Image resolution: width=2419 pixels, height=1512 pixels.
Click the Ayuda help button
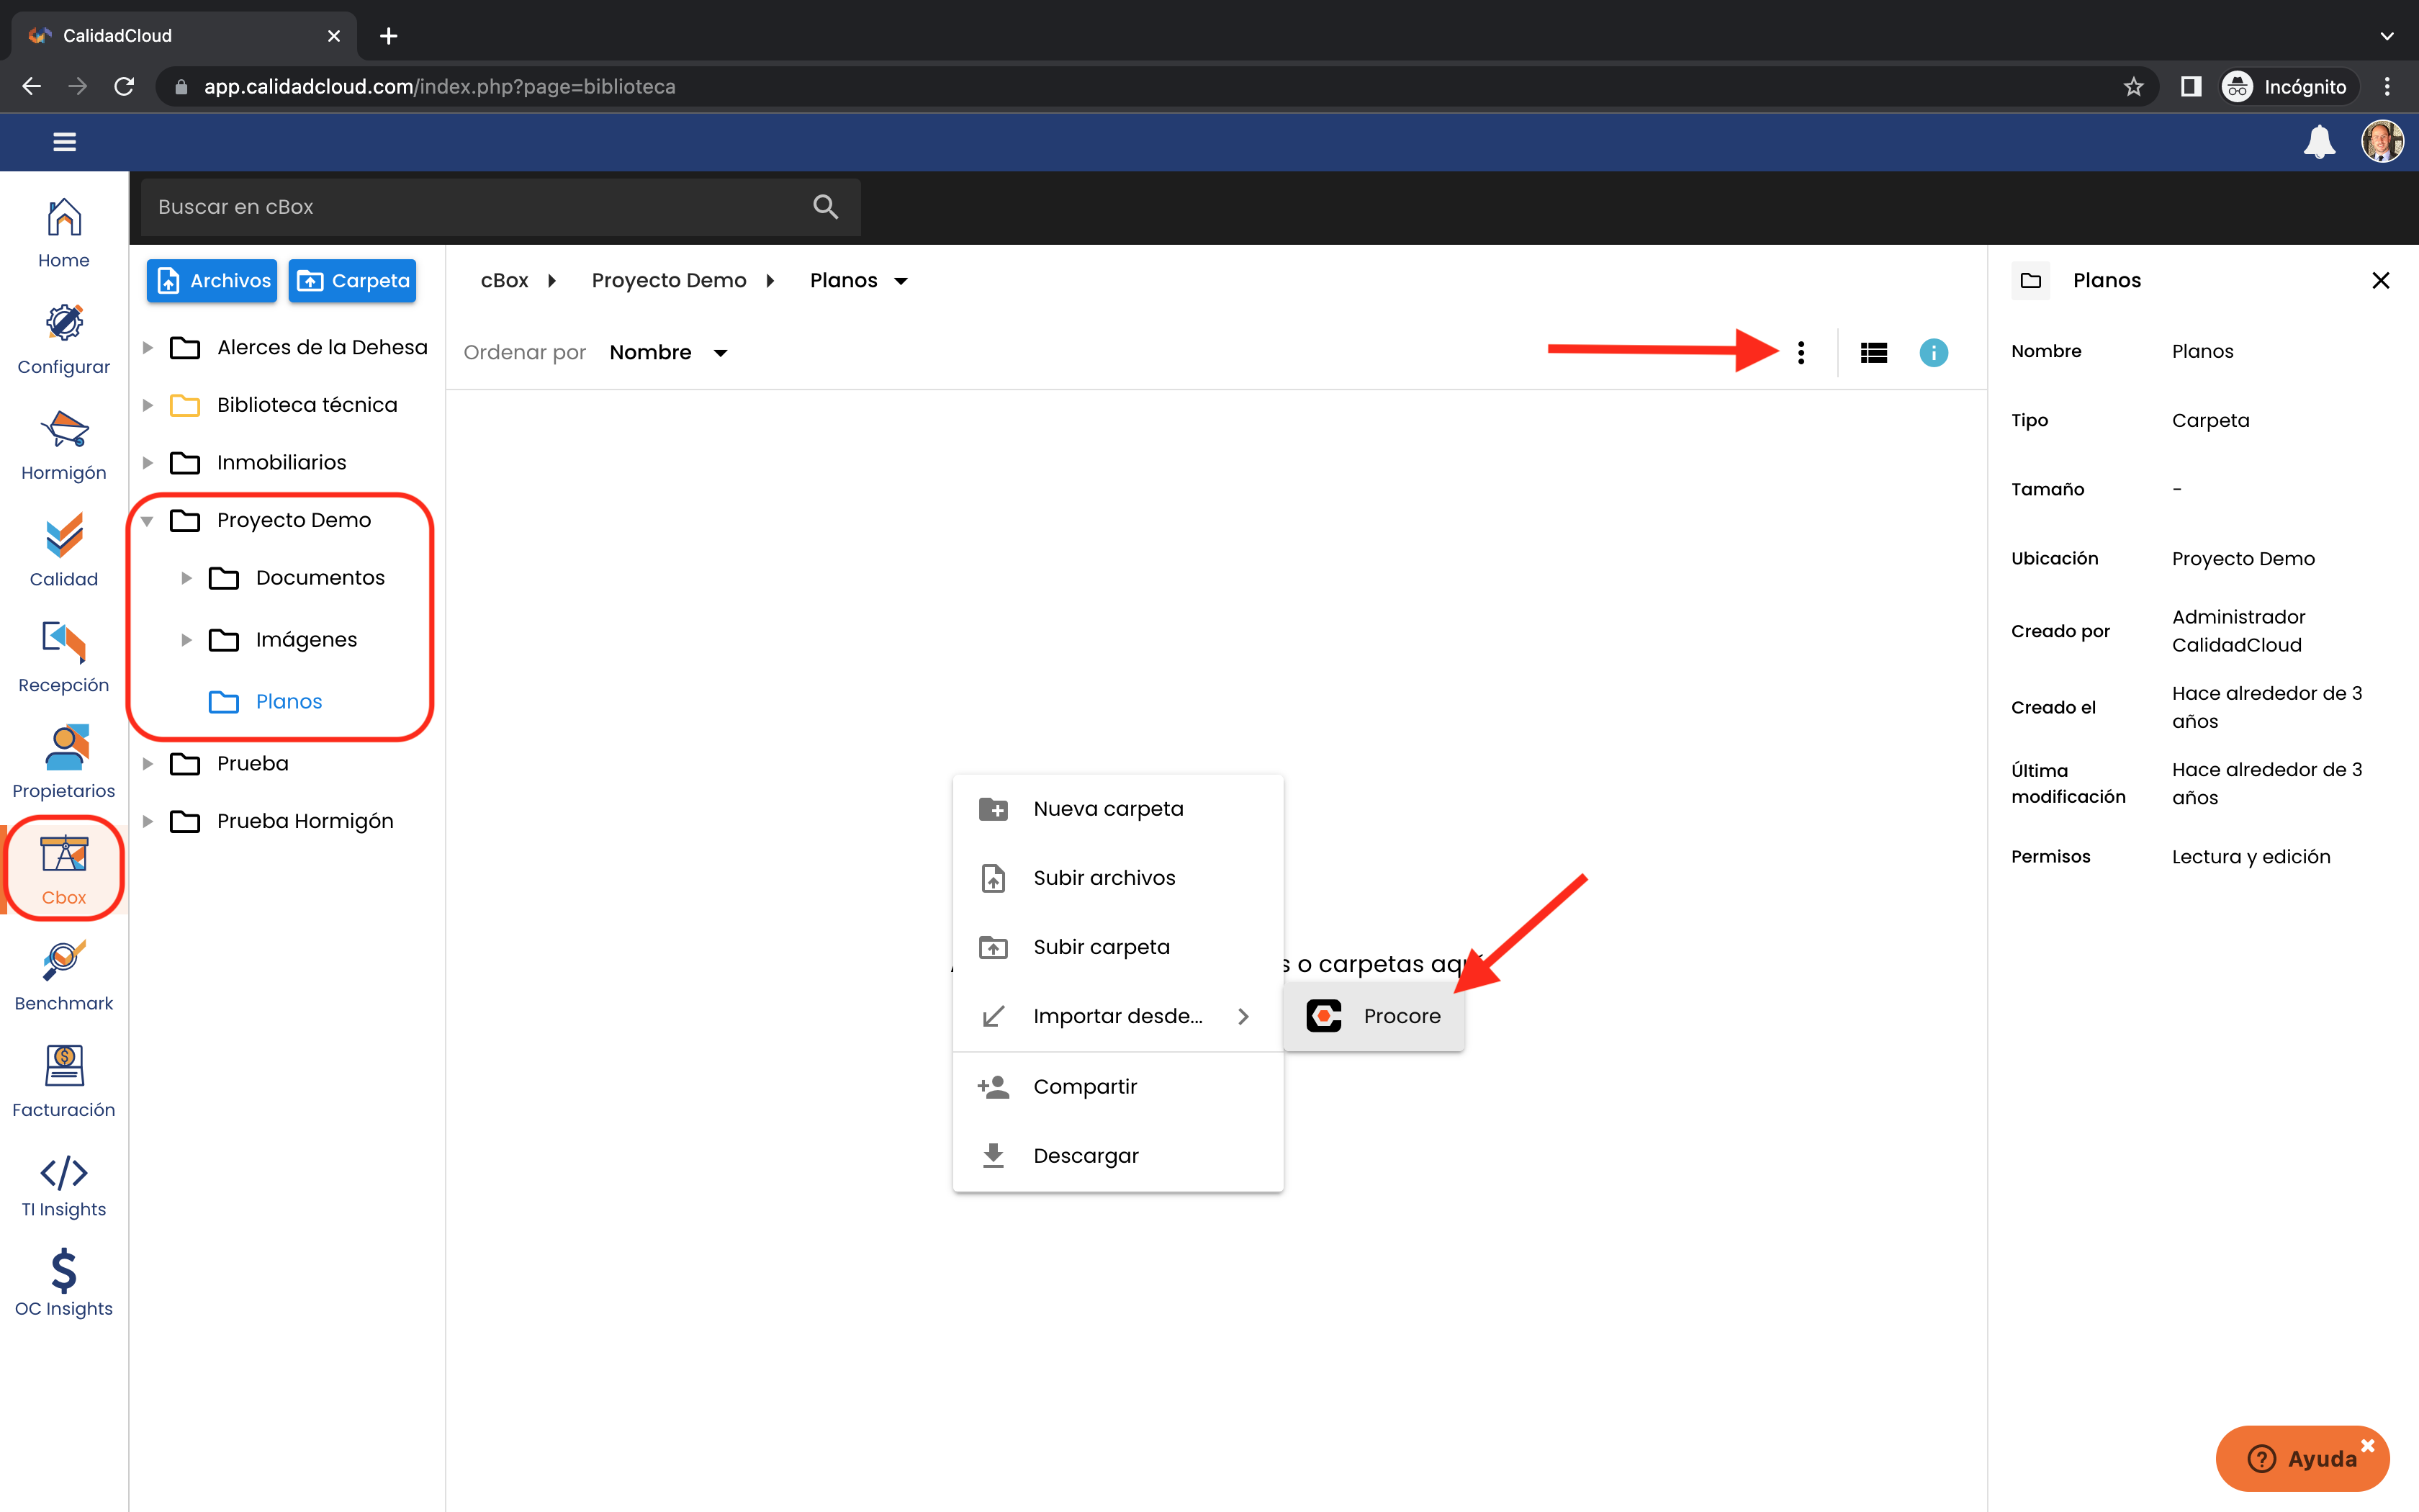2302,1458
